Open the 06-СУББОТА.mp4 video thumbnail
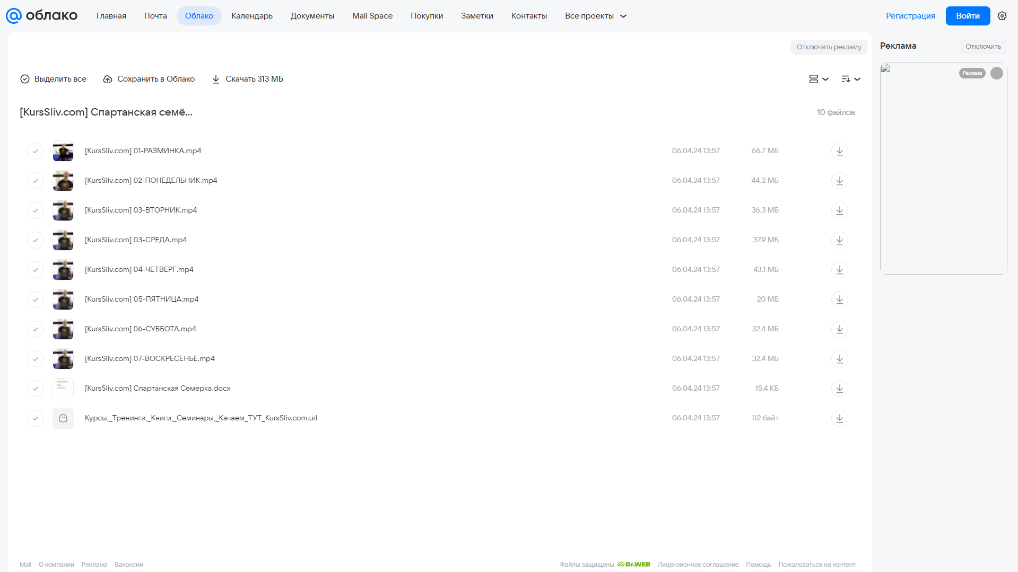Screen dimensions: 1018x572 tap(63, 329)
